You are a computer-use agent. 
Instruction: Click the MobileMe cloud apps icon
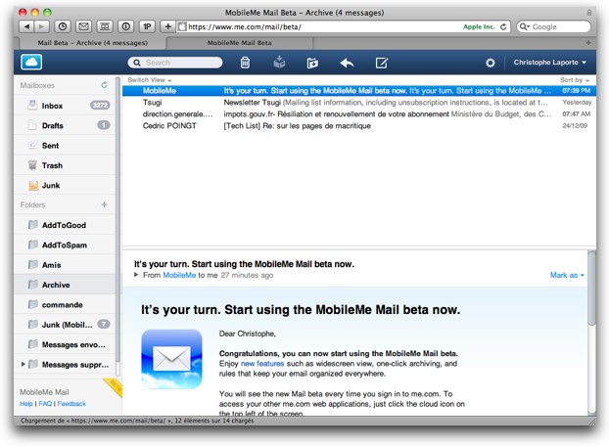[x=31, y=62]
